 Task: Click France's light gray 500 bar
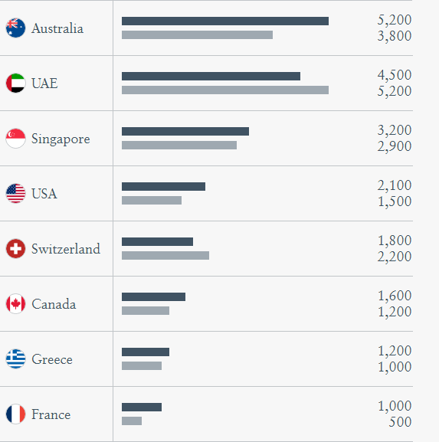pyautogui.click(x=132, y=421)
